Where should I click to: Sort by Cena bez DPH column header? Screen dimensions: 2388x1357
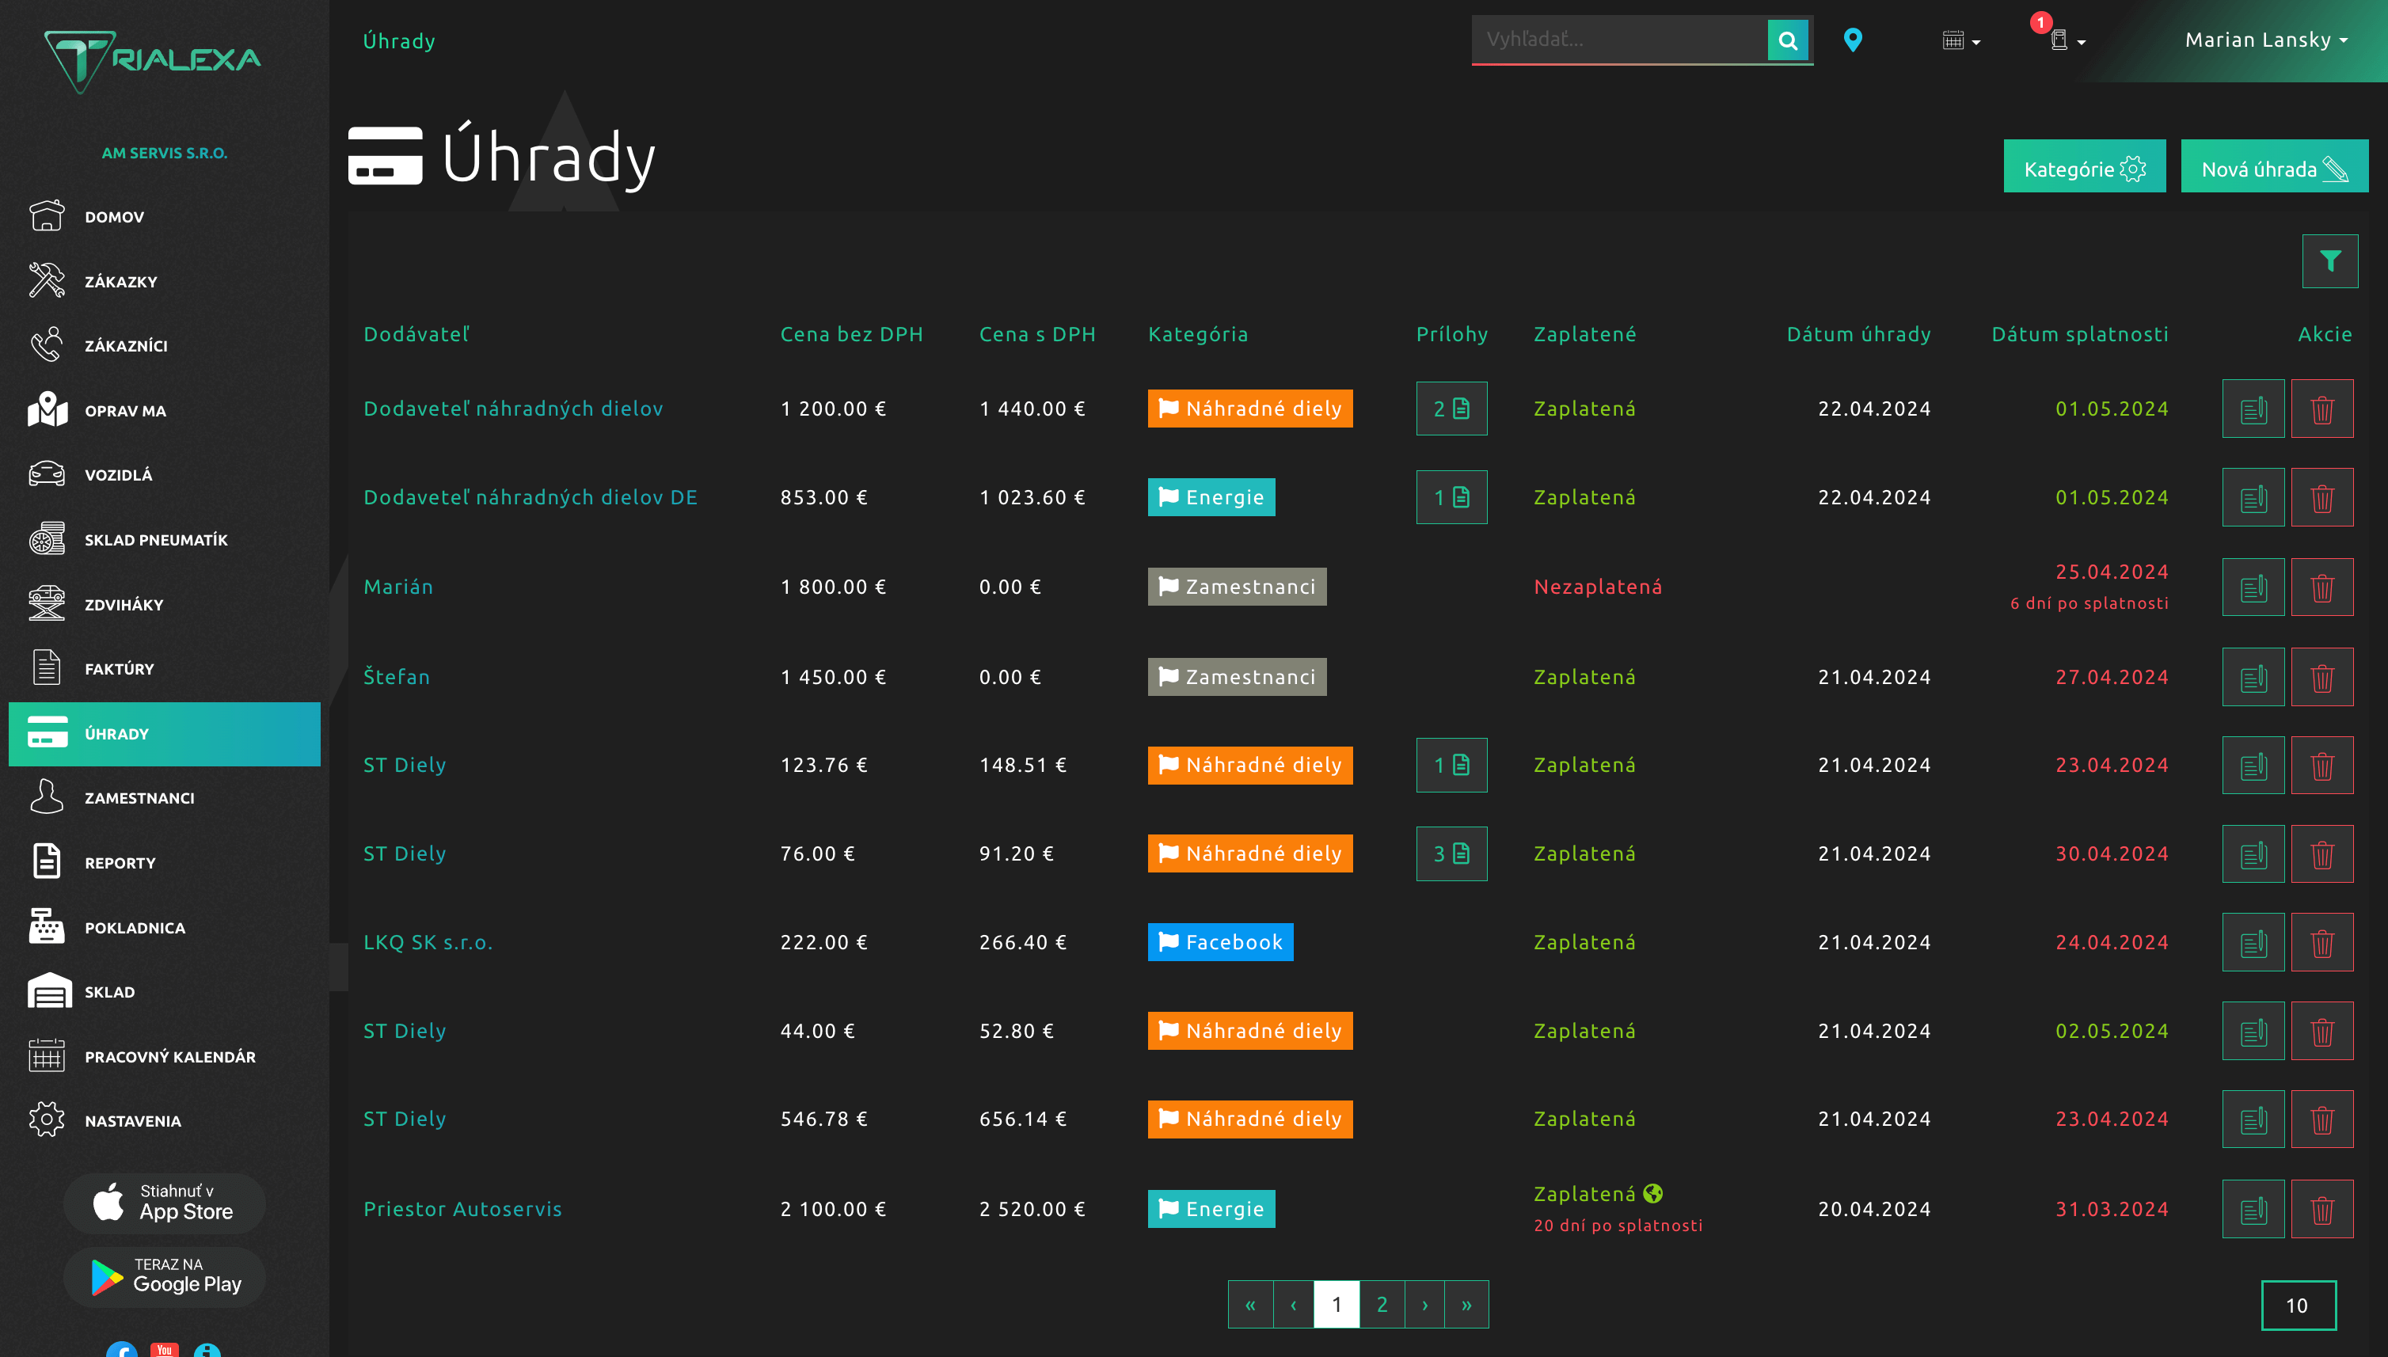[851, 333]
